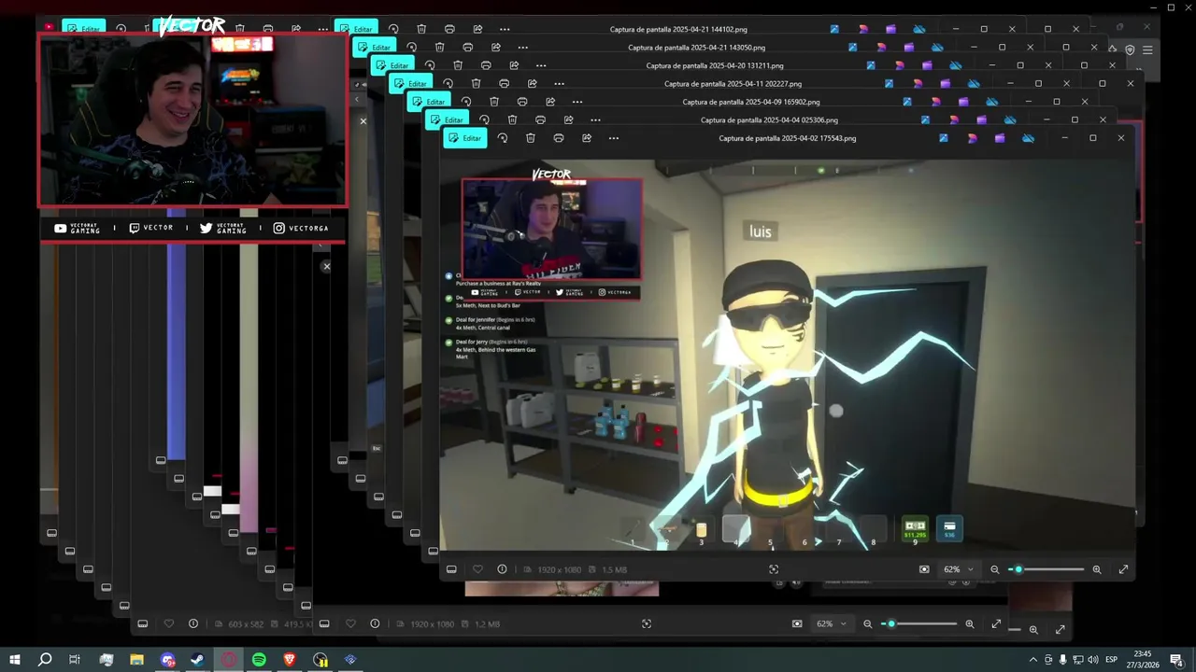Toggle the filmstrip in the 603 x 582 window
Image resolution: width=1196 pixels, height=672 pixels.
coord(142,623)
